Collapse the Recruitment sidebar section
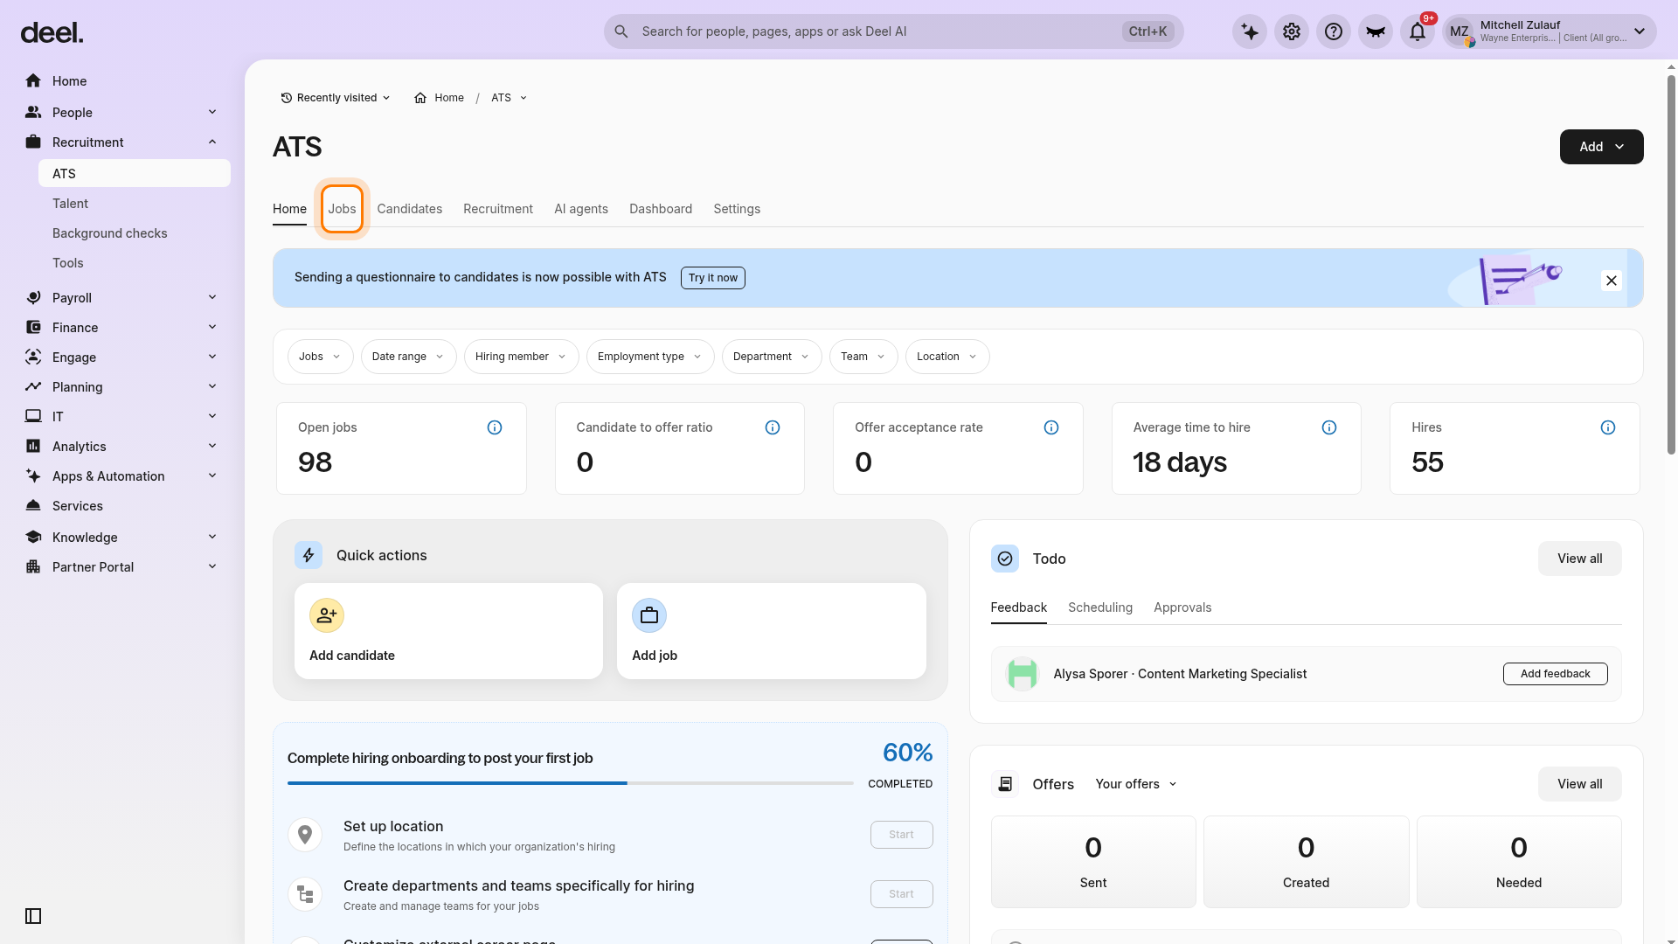This screenshot has height=944, width=1678. click(x=212, y=142)
